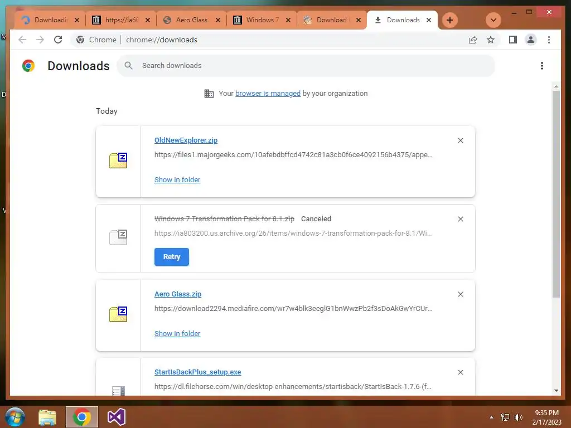Image resolution: width=571 pixels, height=428 pixels.
Task: Close the Windows 7 tab
Action: (288, 20)
